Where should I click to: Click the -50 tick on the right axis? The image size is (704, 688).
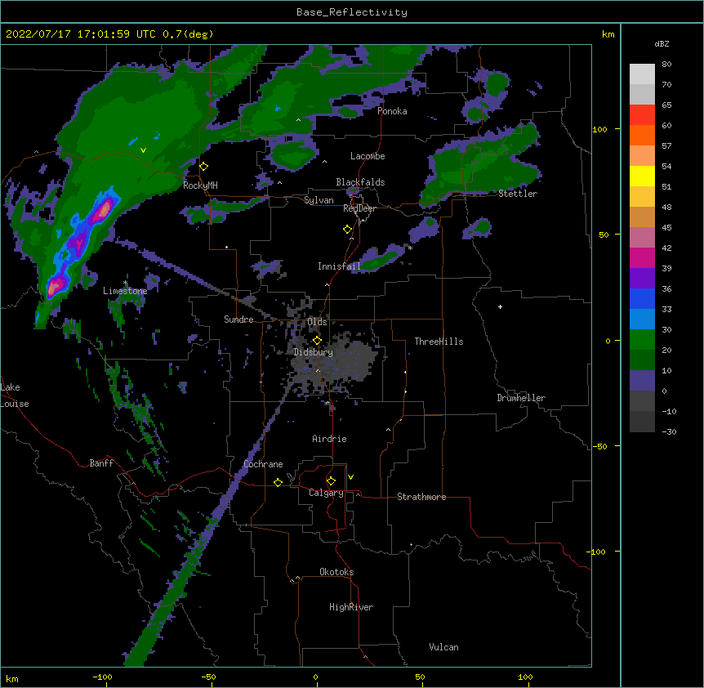coord(599,446)
